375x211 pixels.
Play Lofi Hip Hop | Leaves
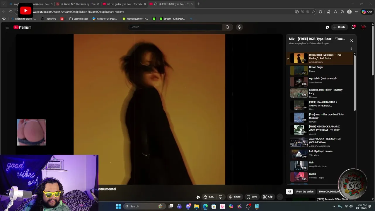coord(319,154)
